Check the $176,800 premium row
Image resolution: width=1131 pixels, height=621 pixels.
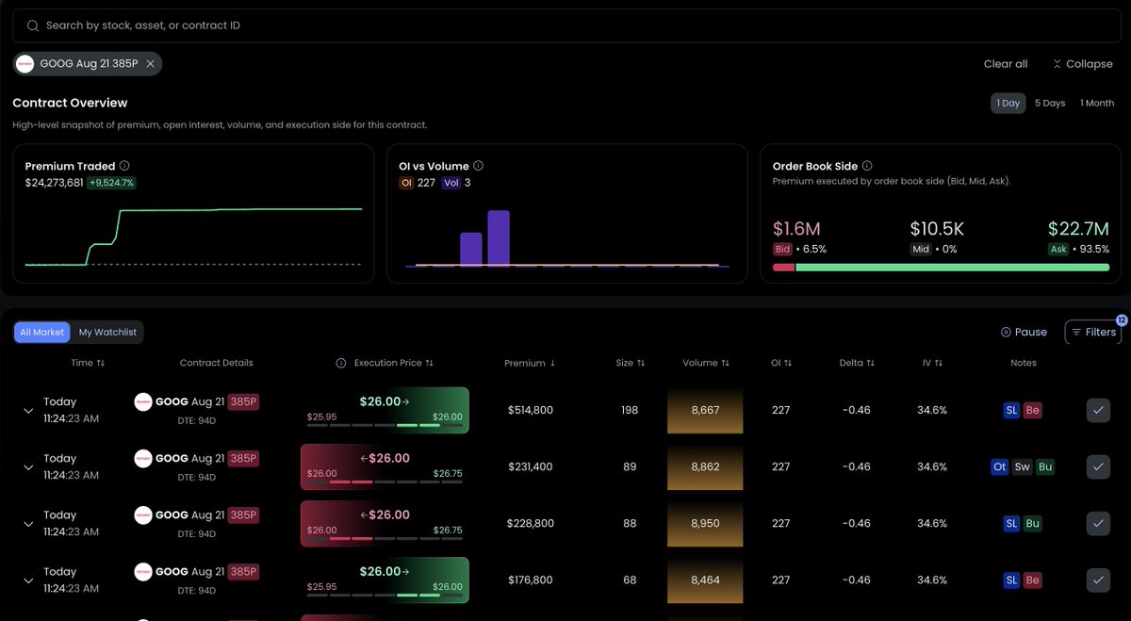1098,580
